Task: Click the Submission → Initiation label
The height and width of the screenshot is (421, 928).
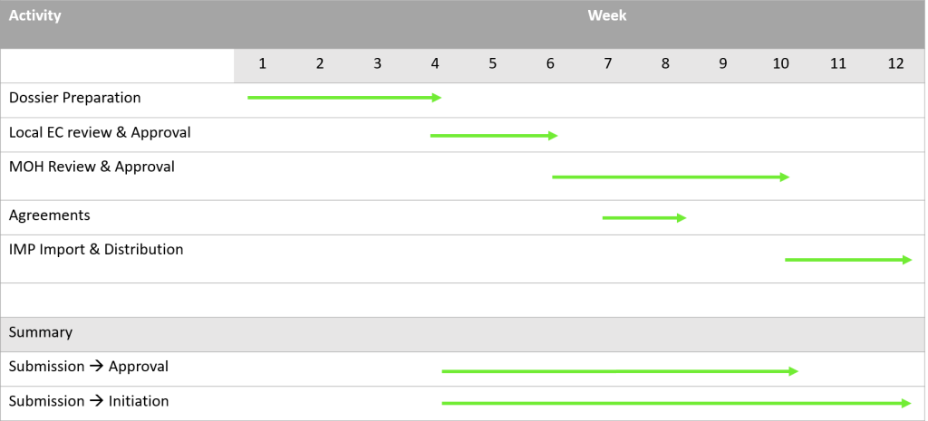Action: (89, 401)
